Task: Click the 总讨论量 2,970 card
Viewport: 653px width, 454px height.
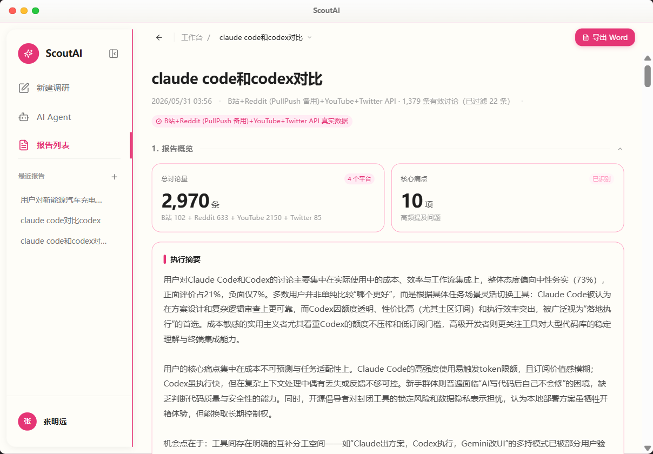Action: 268,198
